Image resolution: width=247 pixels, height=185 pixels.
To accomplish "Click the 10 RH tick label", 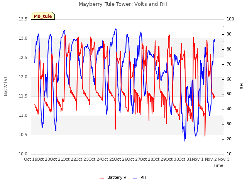I will pyautogui.click(x=229, y=154).
